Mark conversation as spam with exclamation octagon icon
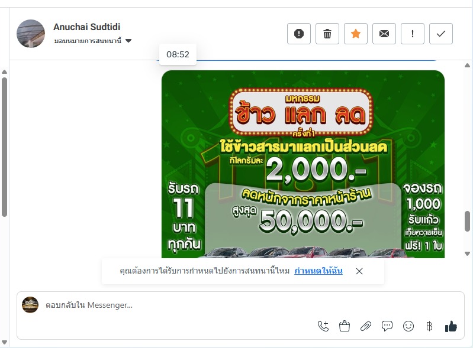This screenshot has height=348, width=473. pyautogui.click(x=298, y=34)
